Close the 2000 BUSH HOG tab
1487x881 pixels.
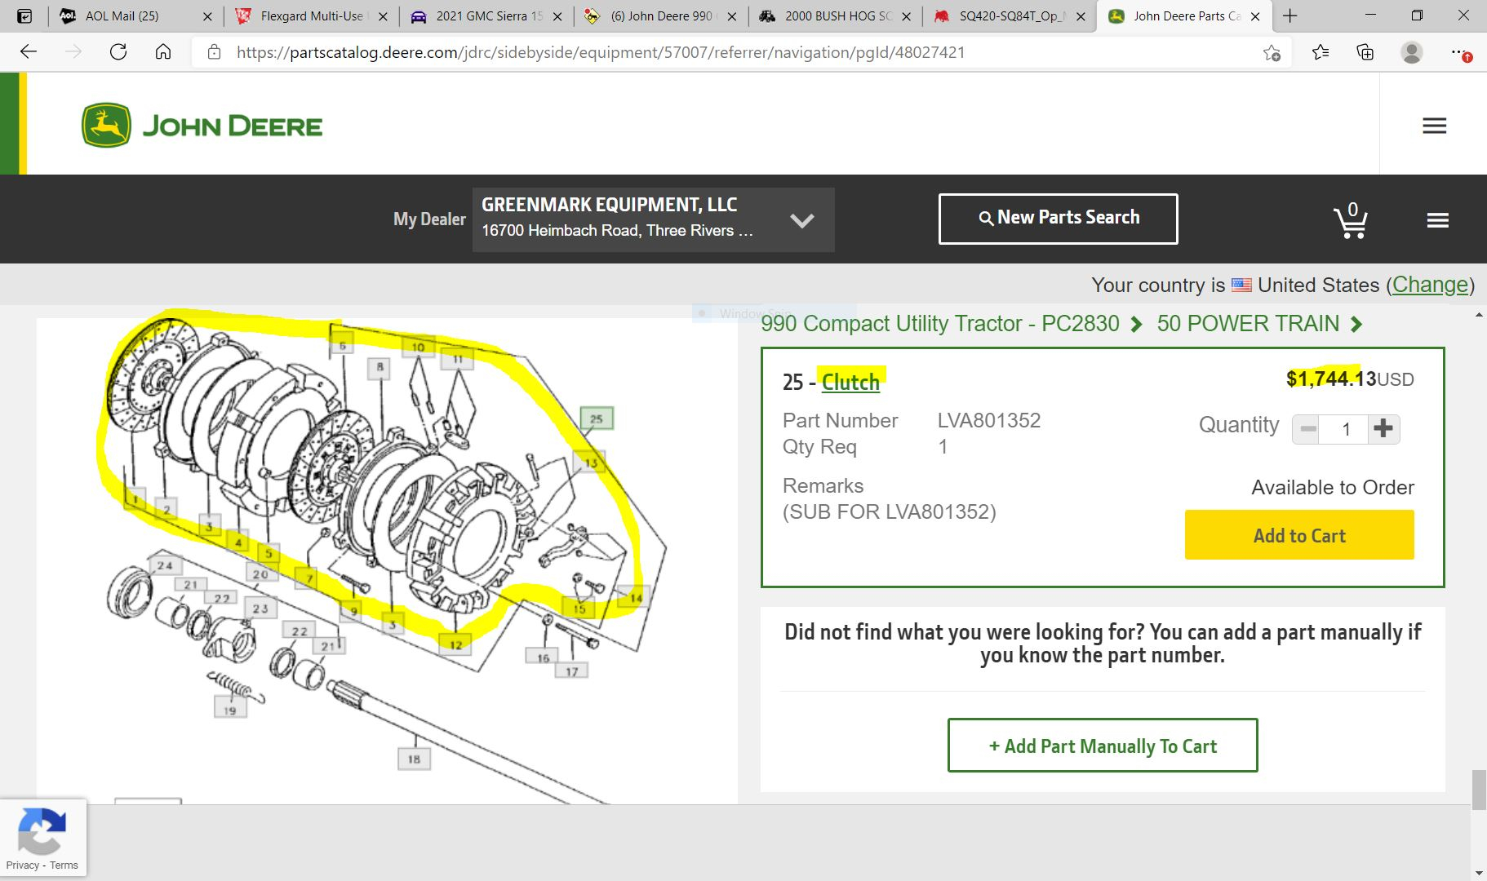pyautogui.click(x=906, y=16)
